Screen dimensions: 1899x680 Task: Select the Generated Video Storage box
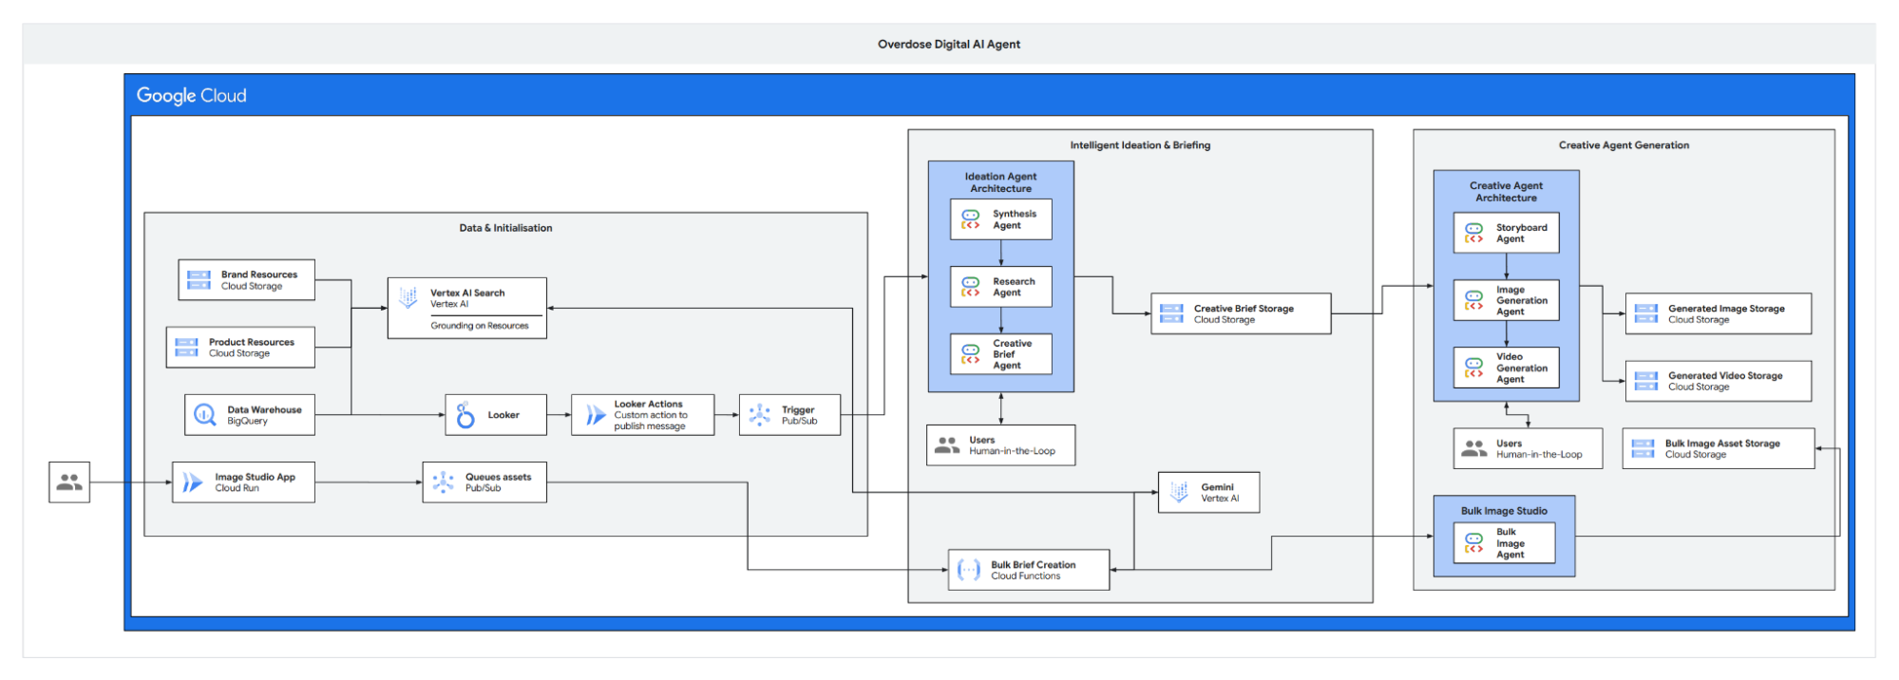tap(1718, 381)
